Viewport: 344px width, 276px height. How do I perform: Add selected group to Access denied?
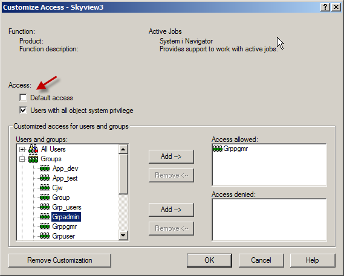pyautogui.click(x=171, y=210)
